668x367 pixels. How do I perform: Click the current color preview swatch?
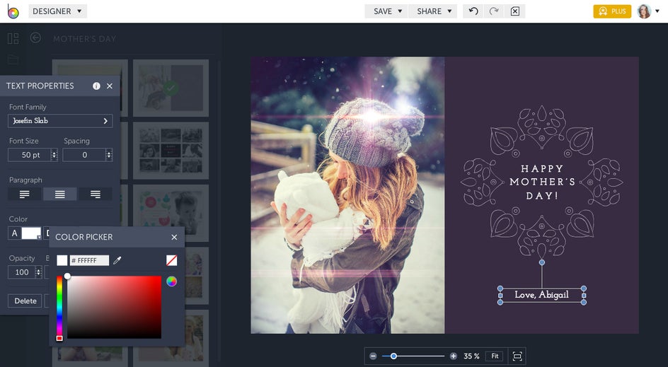[x=62, y=260]
